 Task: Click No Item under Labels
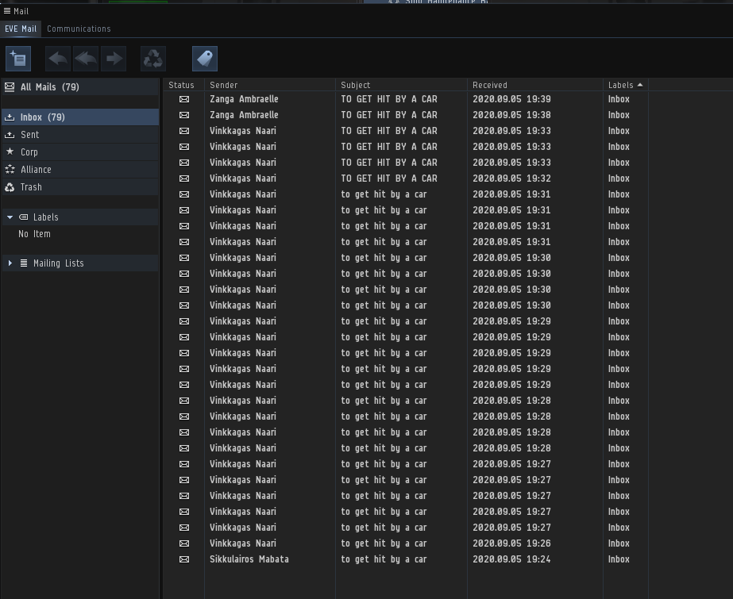pos(35,234)
